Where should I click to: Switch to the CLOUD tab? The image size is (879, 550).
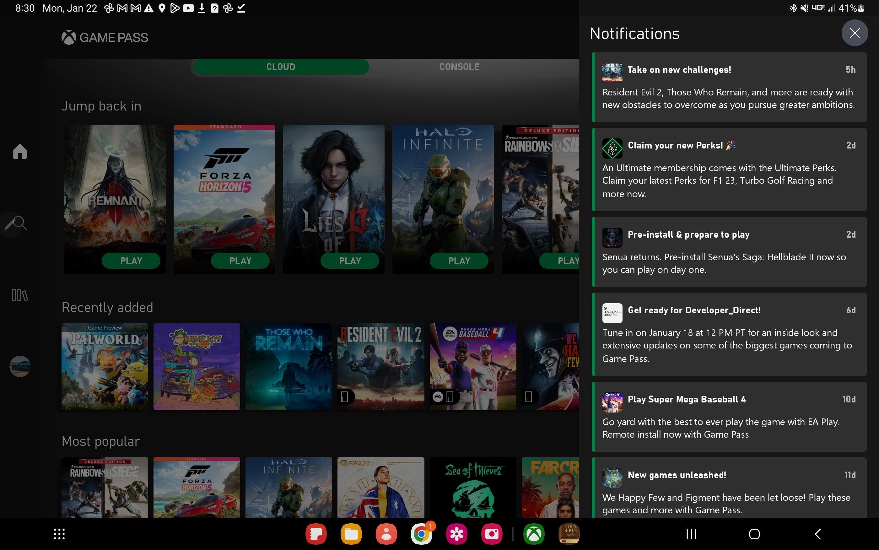click(280, 67)
